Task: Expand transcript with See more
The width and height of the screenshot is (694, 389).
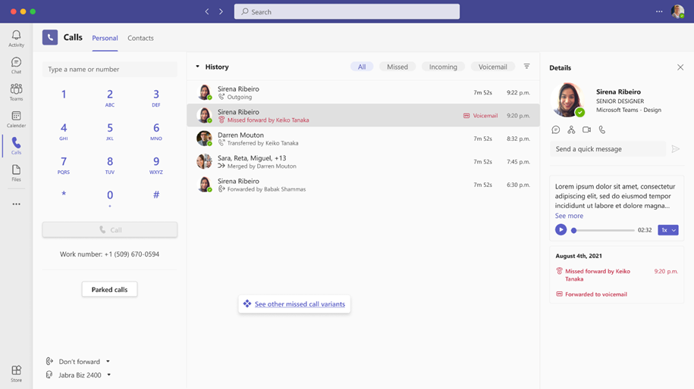Action: coord(569,216)
